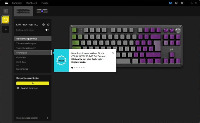Open the help question mark icon

pyautogui.click(x=176, y=3)
